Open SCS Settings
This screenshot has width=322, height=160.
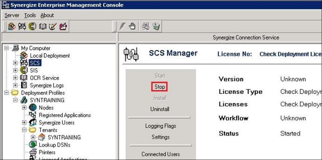point(161,137)
